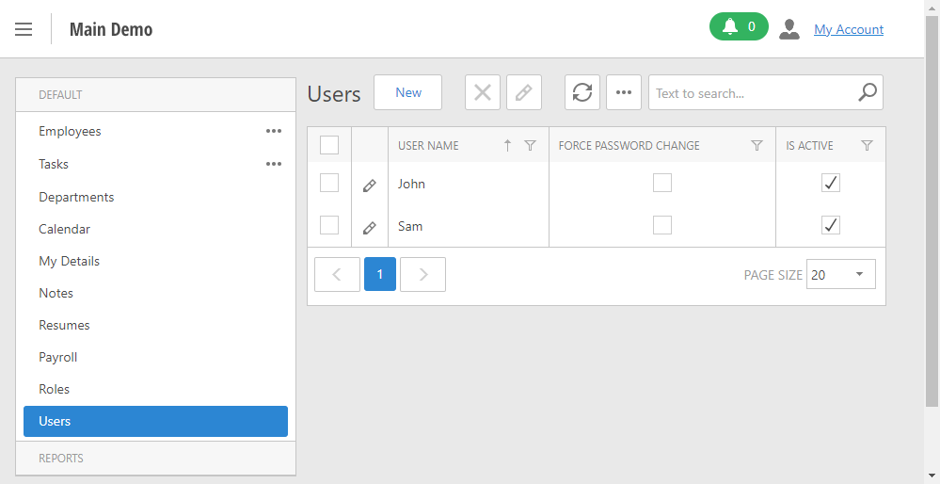Collapse the DEFAULT navigation group
Viewport: 940px width, 484px height.
156,95
